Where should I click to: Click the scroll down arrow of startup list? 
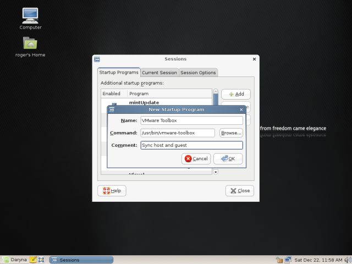216,172
